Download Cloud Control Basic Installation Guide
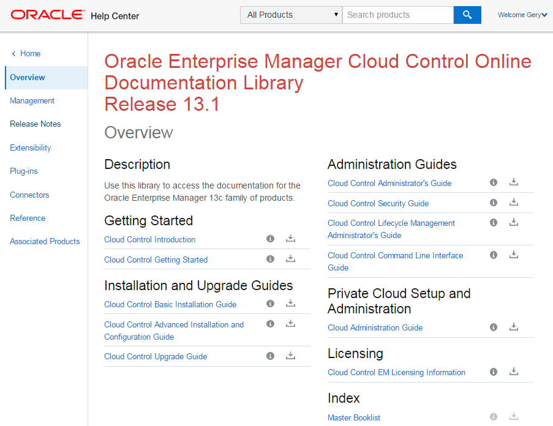This screenshot has height=426, width=553. [290, 303]
